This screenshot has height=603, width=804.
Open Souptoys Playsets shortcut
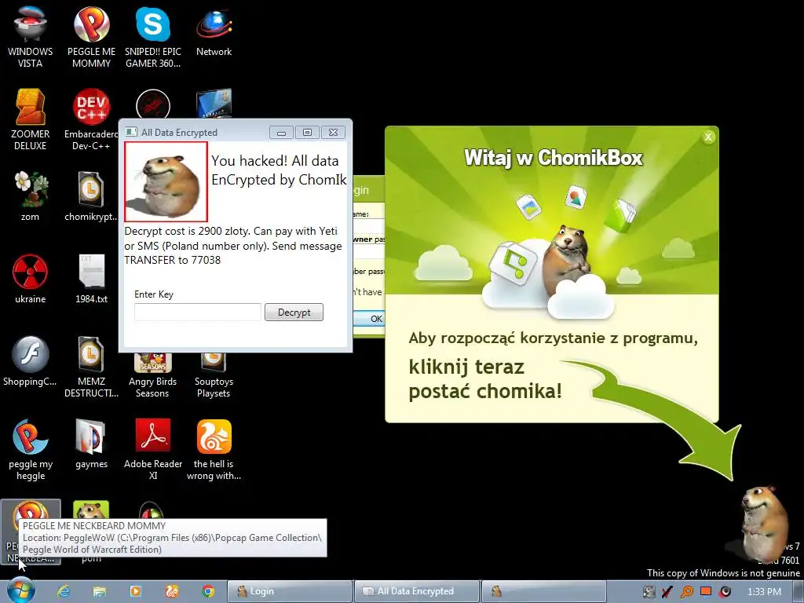pos(214,376)
